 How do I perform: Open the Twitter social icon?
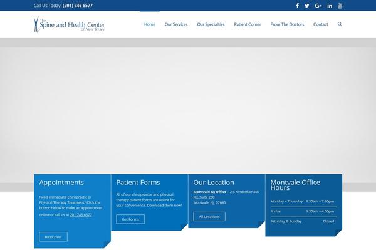[306, 6]
